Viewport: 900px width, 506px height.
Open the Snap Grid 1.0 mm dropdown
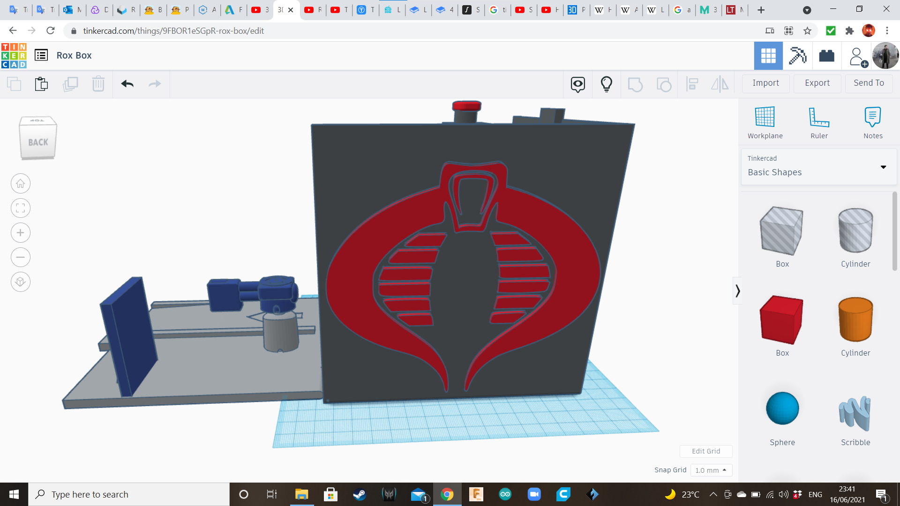coord(711,470)
